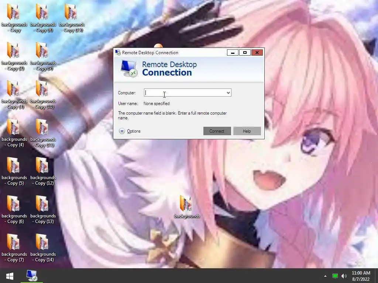The image size is (378, 283).
Task: Click the green network tray icon
Action: pos(335,276)
